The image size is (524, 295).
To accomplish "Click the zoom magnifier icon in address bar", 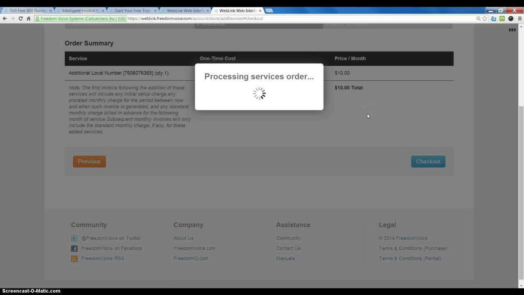I will [479, 18].
